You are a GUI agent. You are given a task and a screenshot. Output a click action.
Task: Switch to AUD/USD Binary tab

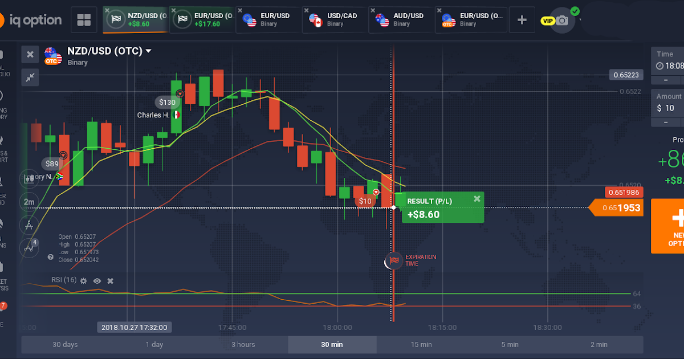click(401, 20)
